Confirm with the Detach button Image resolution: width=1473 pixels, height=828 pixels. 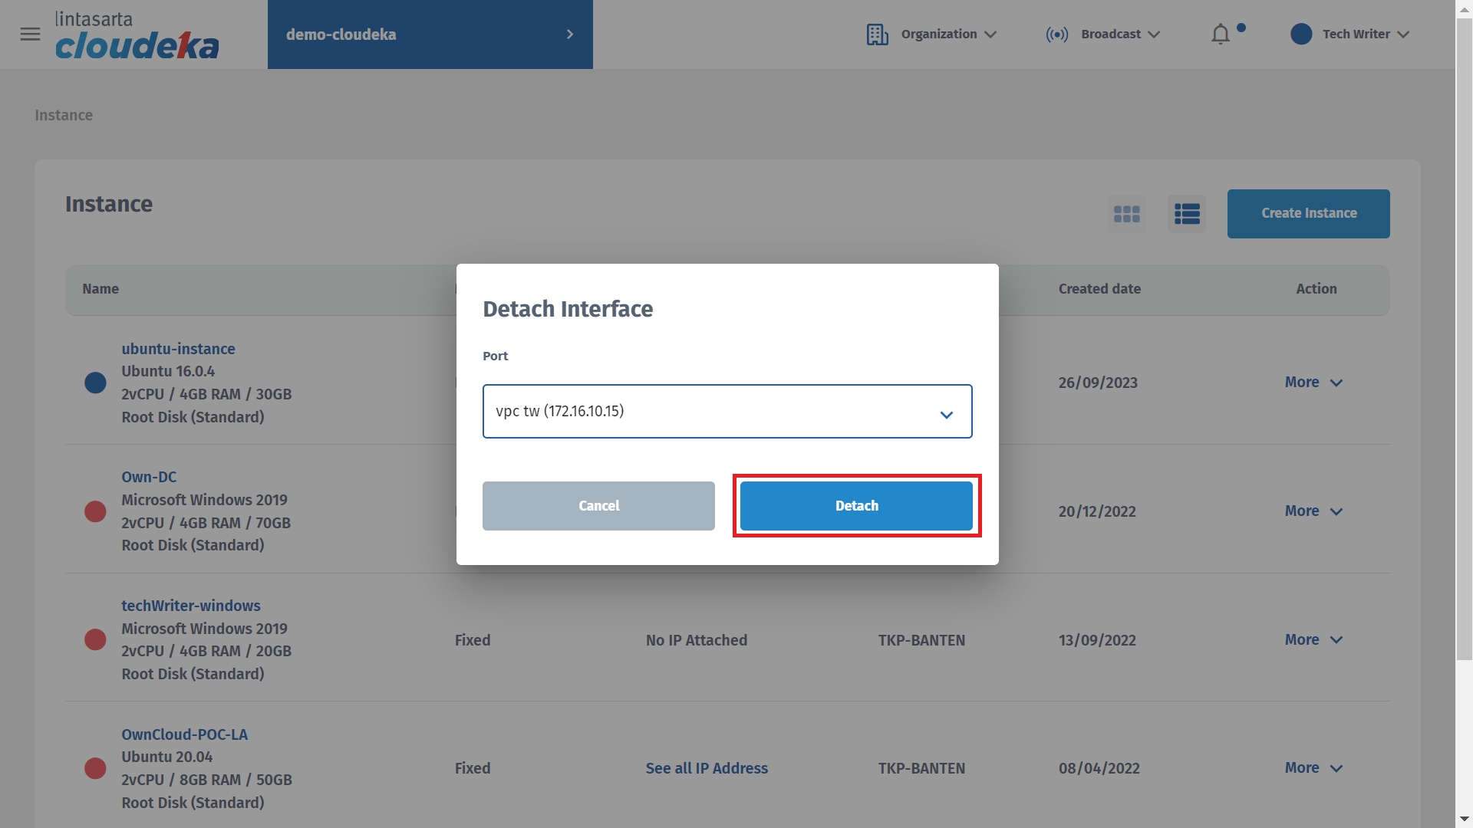pyautogui.click(x=856, y=506)
